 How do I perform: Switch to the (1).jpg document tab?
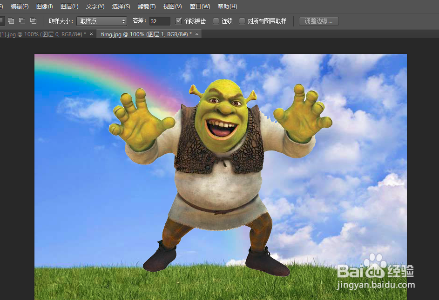[42, 34]
